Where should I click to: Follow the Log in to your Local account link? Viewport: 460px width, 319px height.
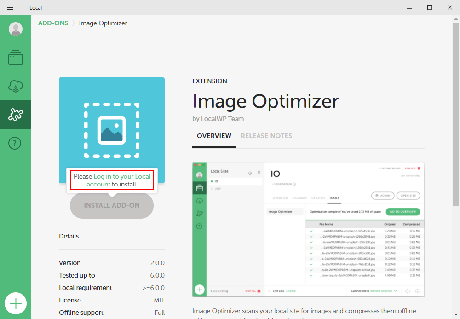click(119, 180)
